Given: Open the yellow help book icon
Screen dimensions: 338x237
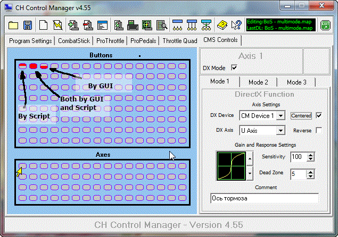Looking at the screenshot, I should coord(222,25).
